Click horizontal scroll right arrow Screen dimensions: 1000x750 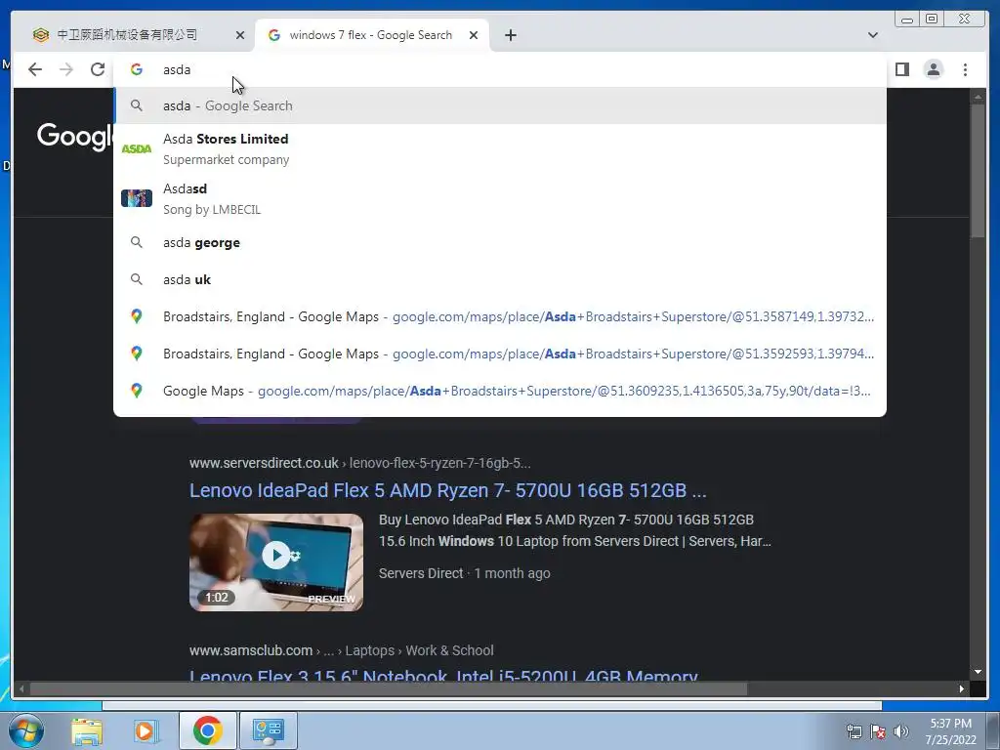pos(961,688)
